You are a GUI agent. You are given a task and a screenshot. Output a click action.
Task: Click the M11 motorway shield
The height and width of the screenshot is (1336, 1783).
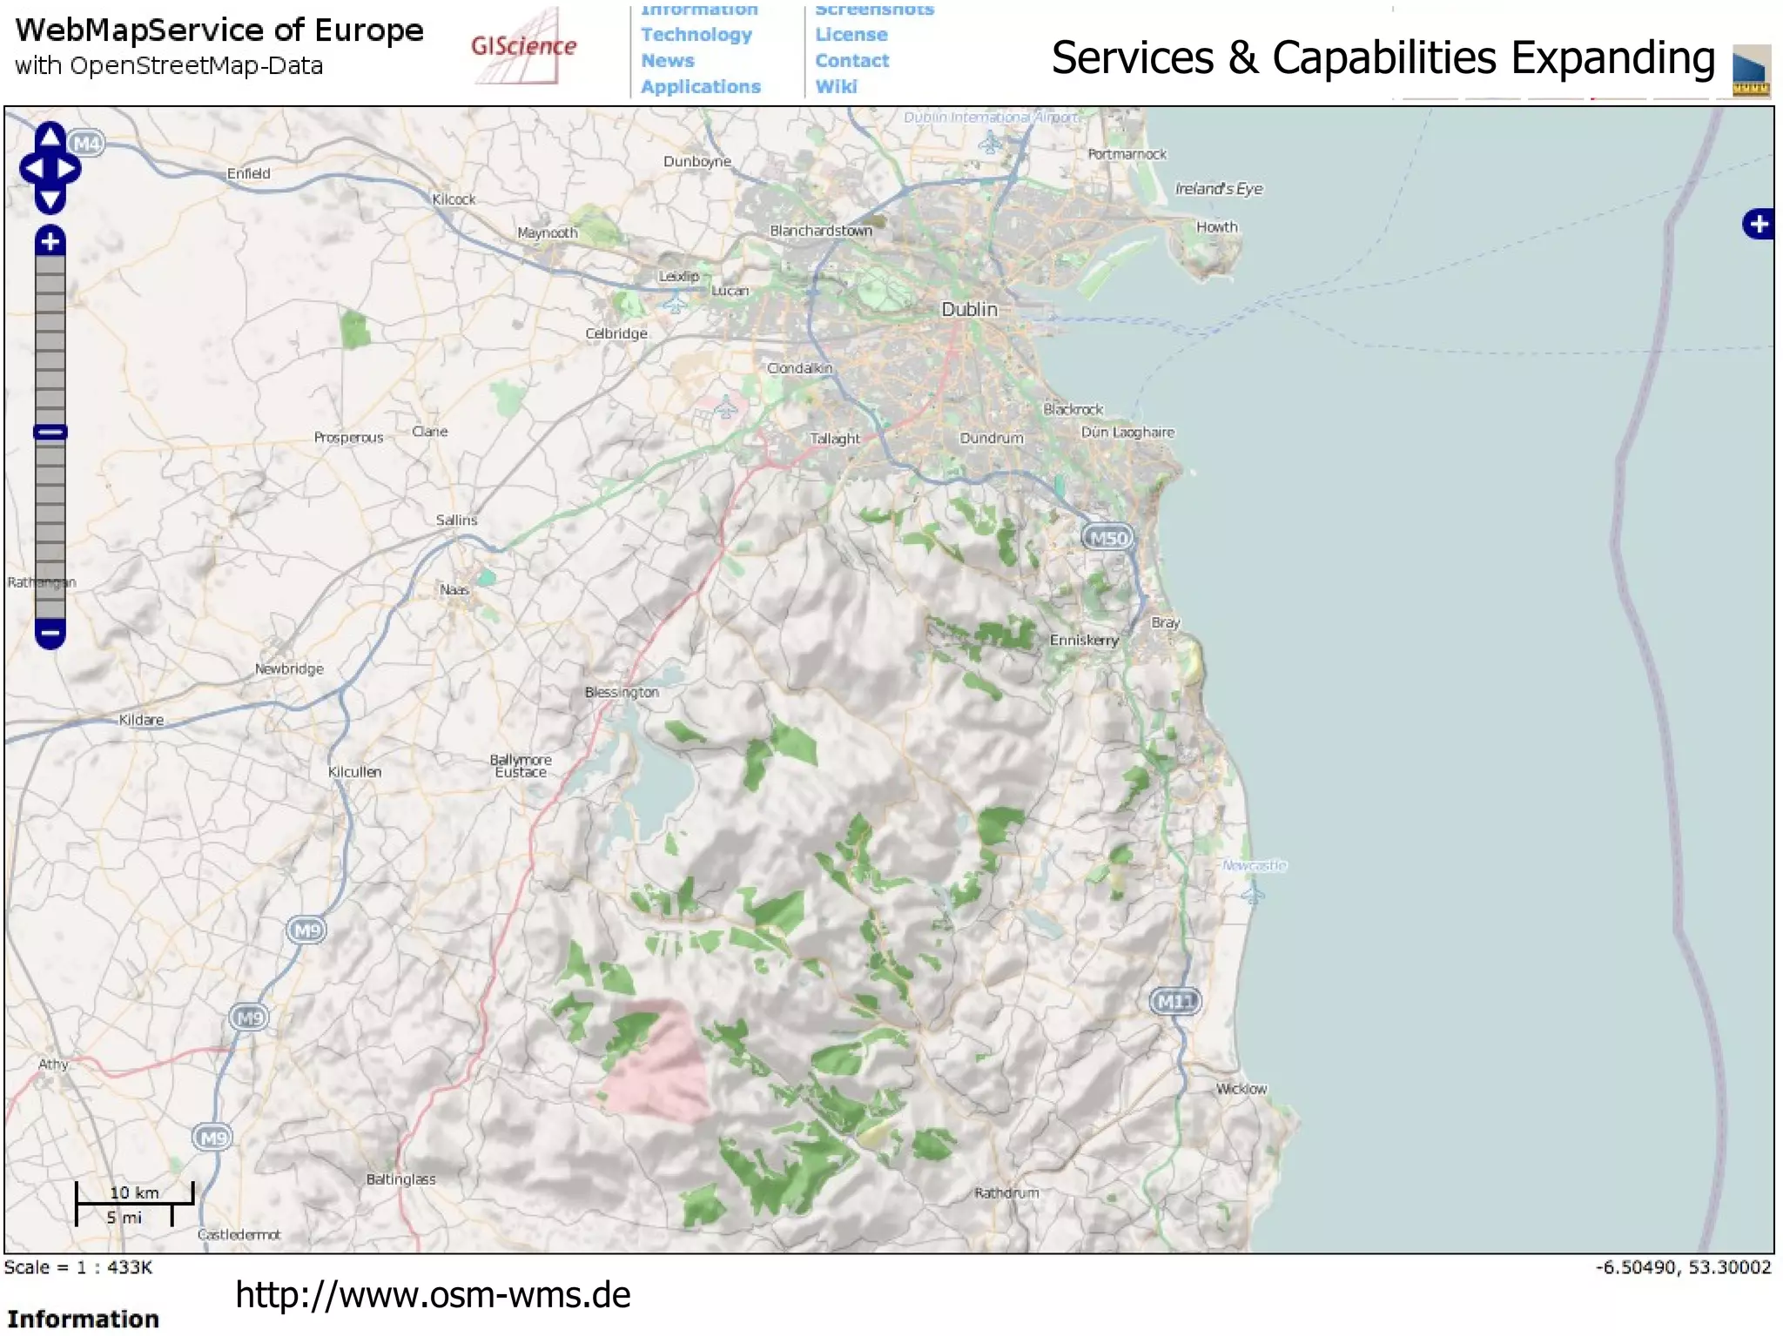[1174, 1002]
